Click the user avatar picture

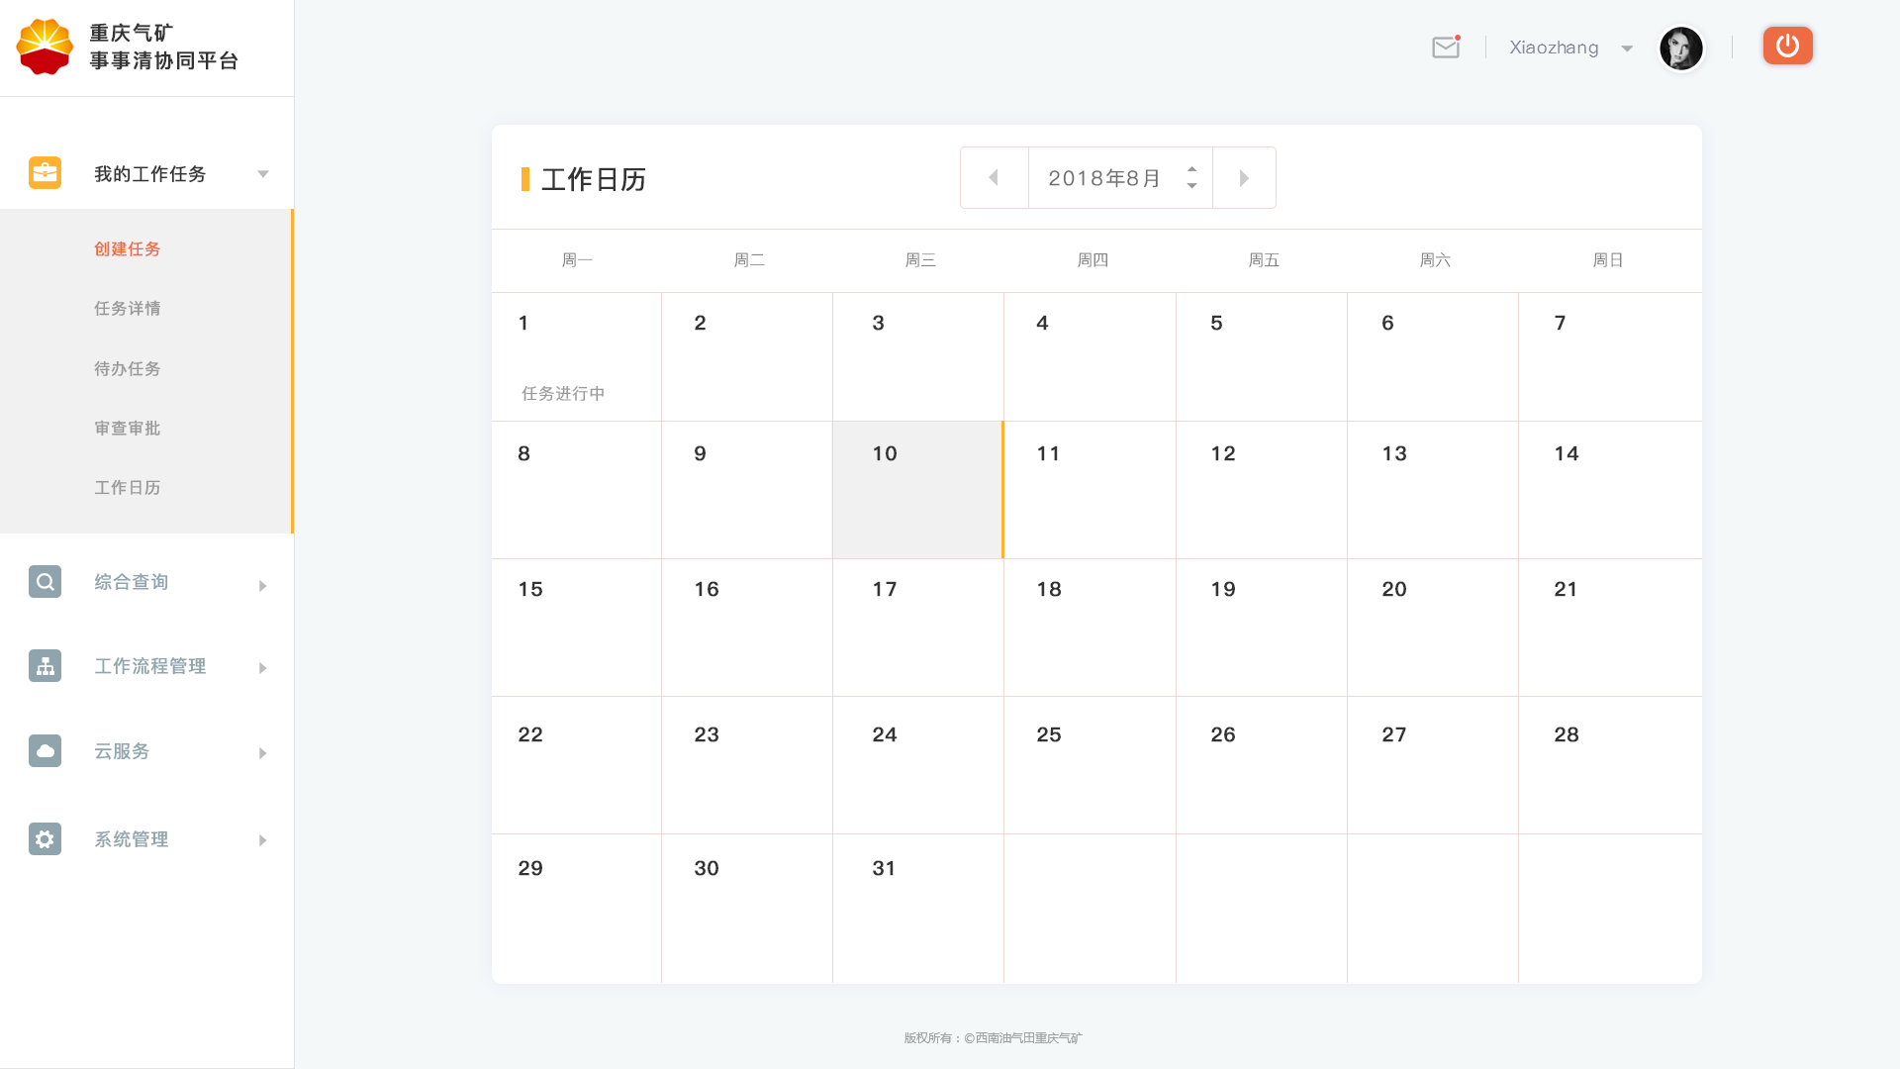(x=1680, y=49)
